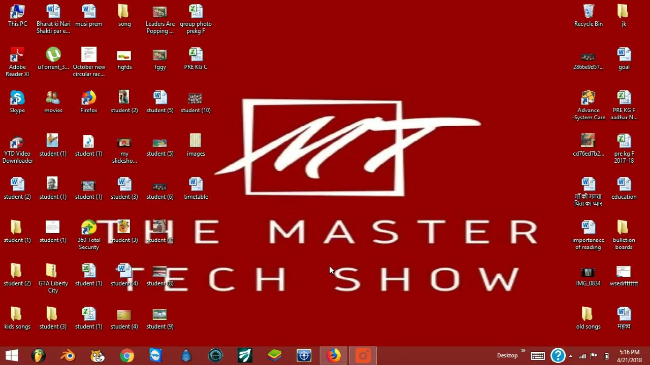Select the GTA Liberty City folder
This screenshot has height=365, width=650.
pos(53,278)
